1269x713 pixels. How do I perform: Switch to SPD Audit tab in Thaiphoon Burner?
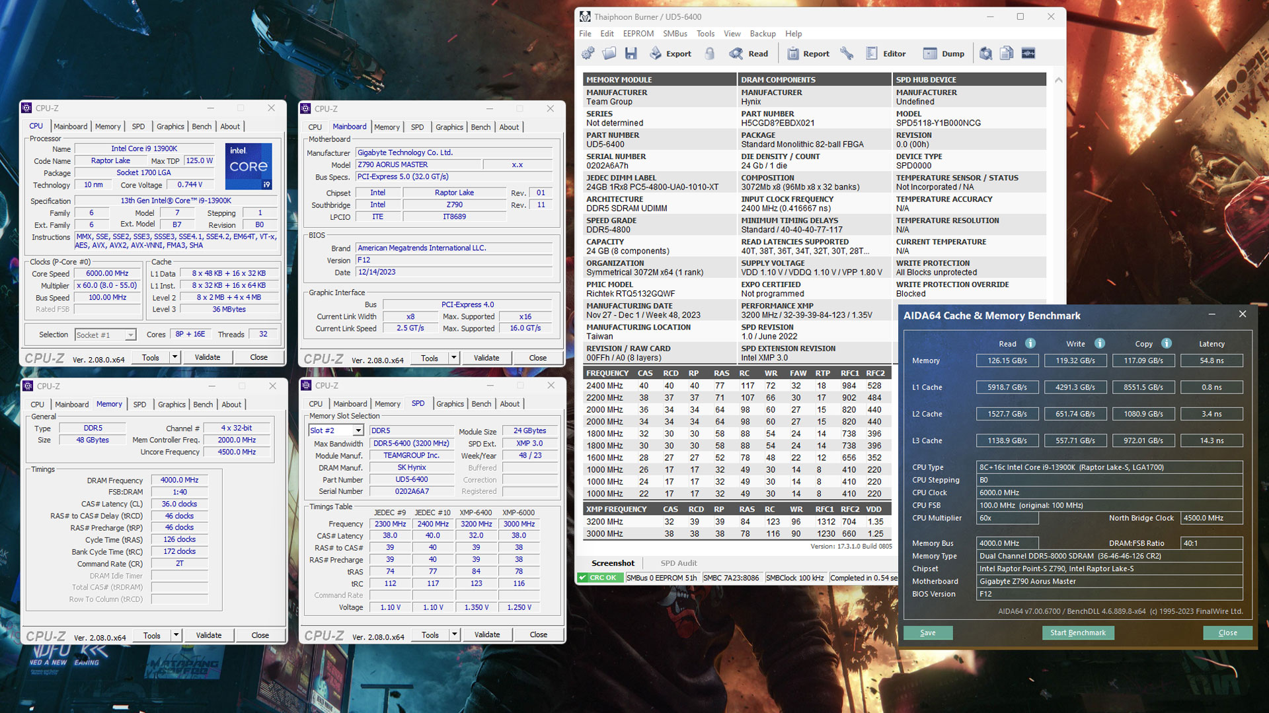click(678, 563)
